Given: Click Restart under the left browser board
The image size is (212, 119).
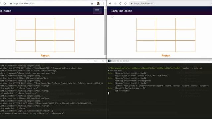Looking at the screenshot, I should pyautogui.click(x=45, y=56).
